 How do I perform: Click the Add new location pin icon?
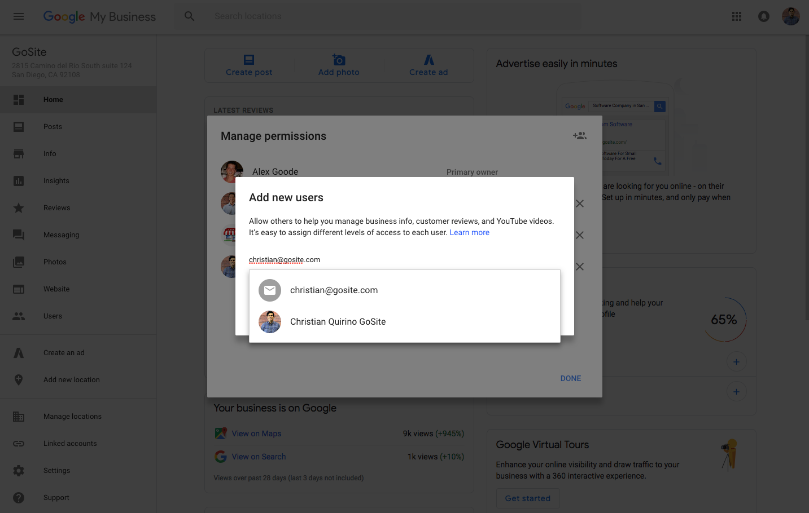(x=19, y=380)
